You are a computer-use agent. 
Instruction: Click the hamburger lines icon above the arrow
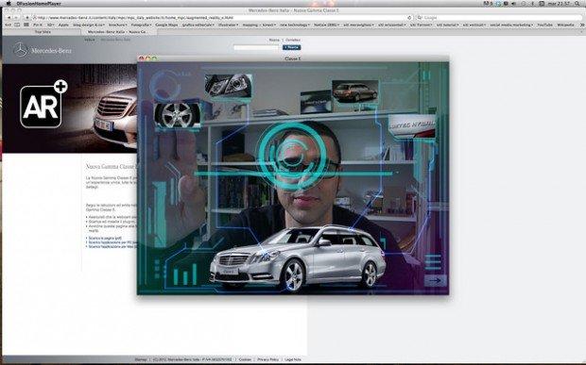point(434,262)
